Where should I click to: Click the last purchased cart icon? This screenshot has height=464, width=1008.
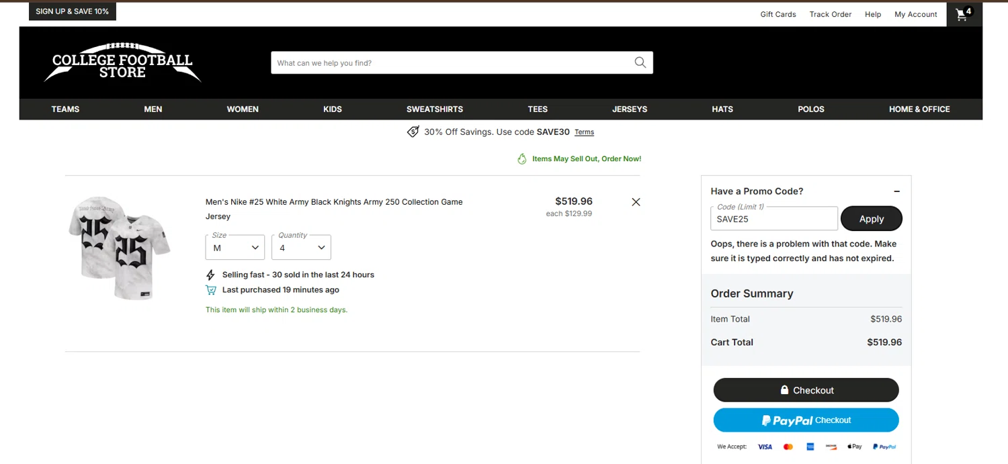(211, 290)
